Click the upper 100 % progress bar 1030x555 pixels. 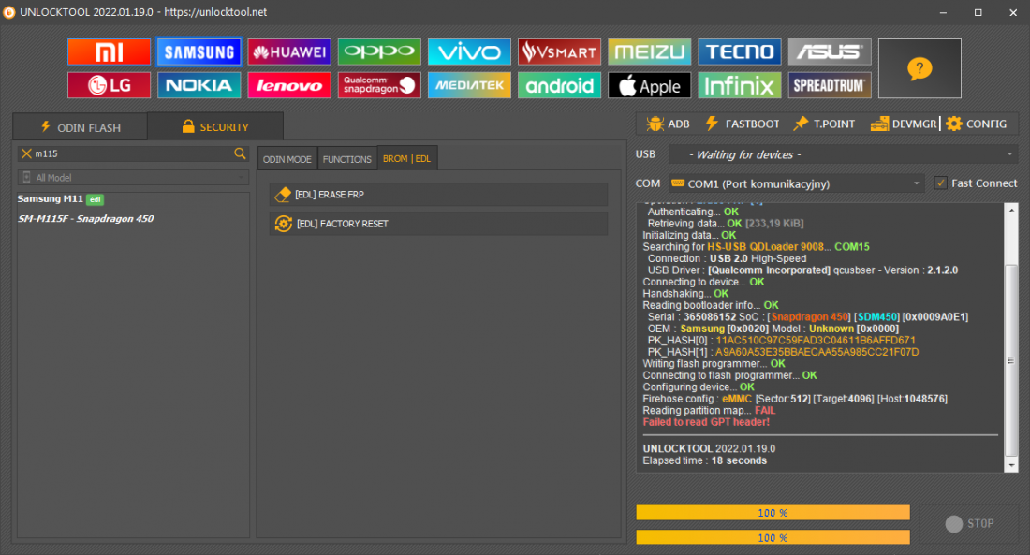[773, 512]
